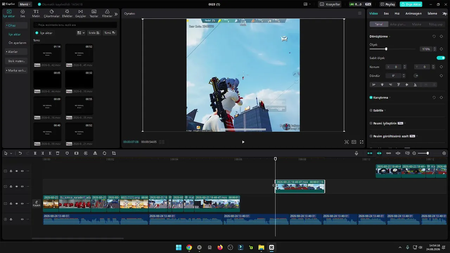Enable the Resmi iyileştirin checkbox
The width and height of the screenshot is (450, 253).
[371, 123]
